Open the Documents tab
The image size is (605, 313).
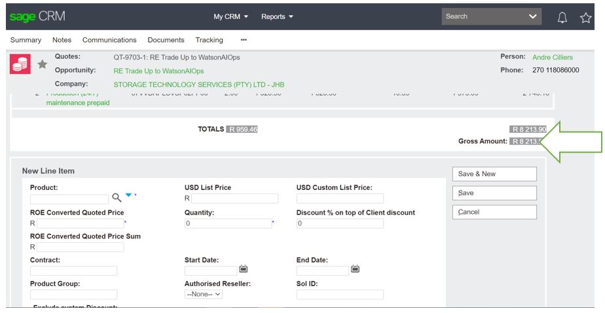[x=166, y=40]
